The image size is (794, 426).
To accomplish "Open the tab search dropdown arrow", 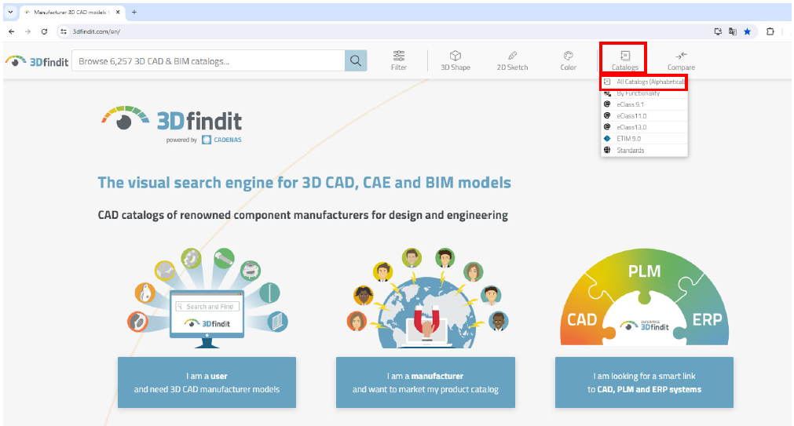I will [x=10, y=12].
